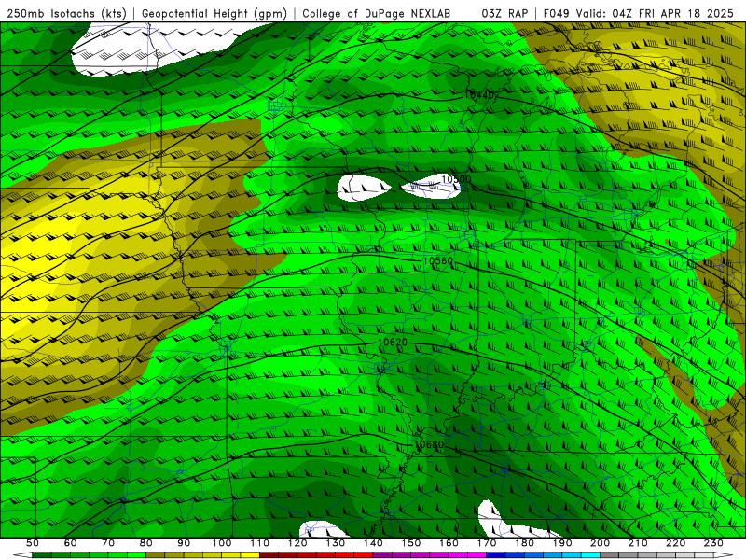
Task: Select the brightest yellow swatch in color bar
Action: [x=250, y=554]
